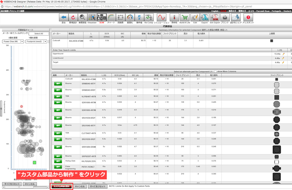Open the 動作値 dV/dt icon

click(139, 17)
